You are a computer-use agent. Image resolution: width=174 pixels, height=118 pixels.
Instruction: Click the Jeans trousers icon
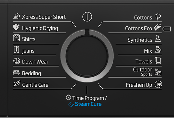[17, 50]
